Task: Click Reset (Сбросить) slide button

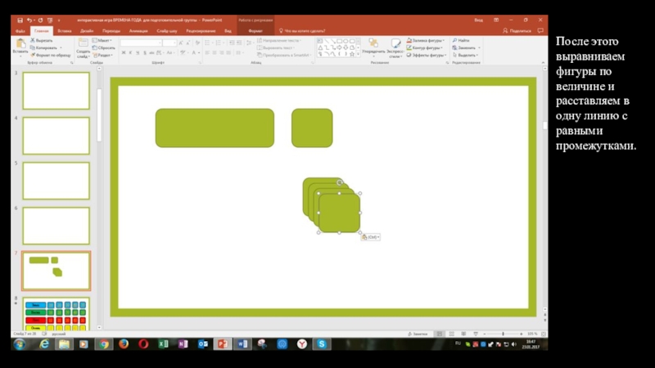Action: point(106,47)
